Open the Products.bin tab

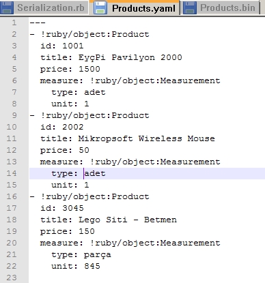tap(221, 8)
